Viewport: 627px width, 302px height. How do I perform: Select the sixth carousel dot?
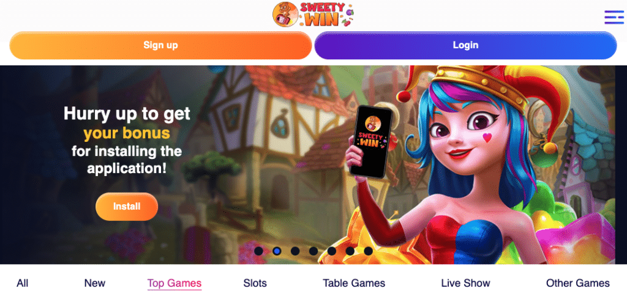[350, 251]
